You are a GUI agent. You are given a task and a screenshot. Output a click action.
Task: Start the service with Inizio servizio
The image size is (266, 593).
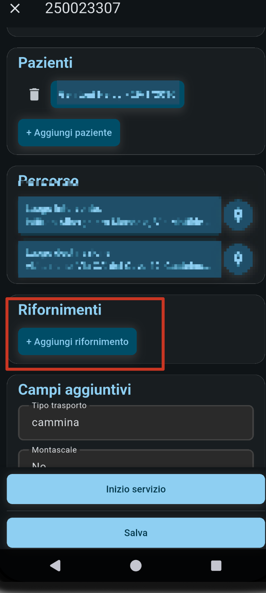[136, 489]
